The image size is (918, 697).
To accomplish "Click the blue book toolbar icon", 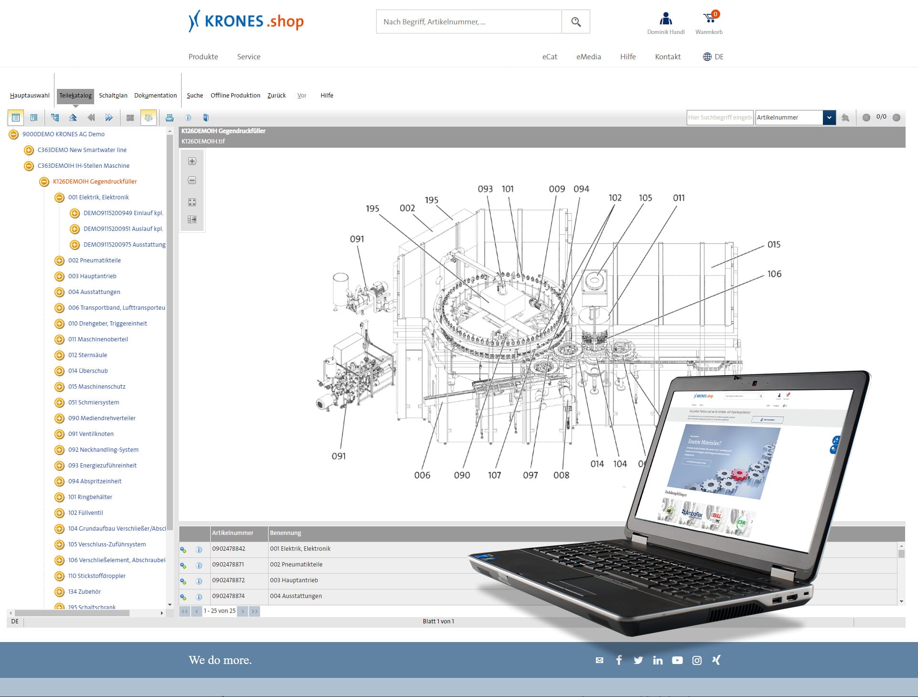I will click(x=206, y=118).
